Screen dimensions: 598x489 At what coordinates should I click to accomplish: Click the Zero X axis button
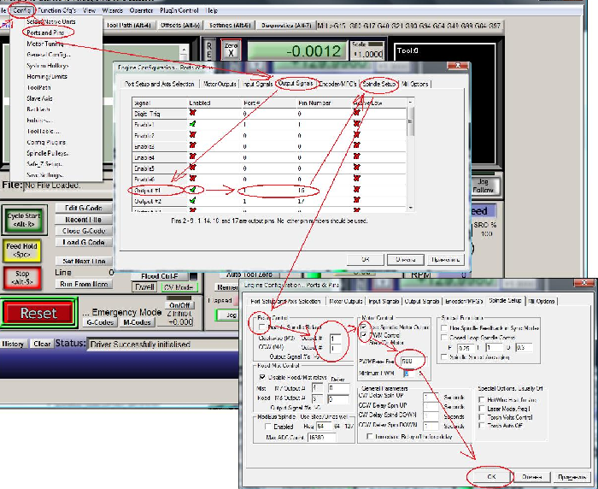coord(231,50)
